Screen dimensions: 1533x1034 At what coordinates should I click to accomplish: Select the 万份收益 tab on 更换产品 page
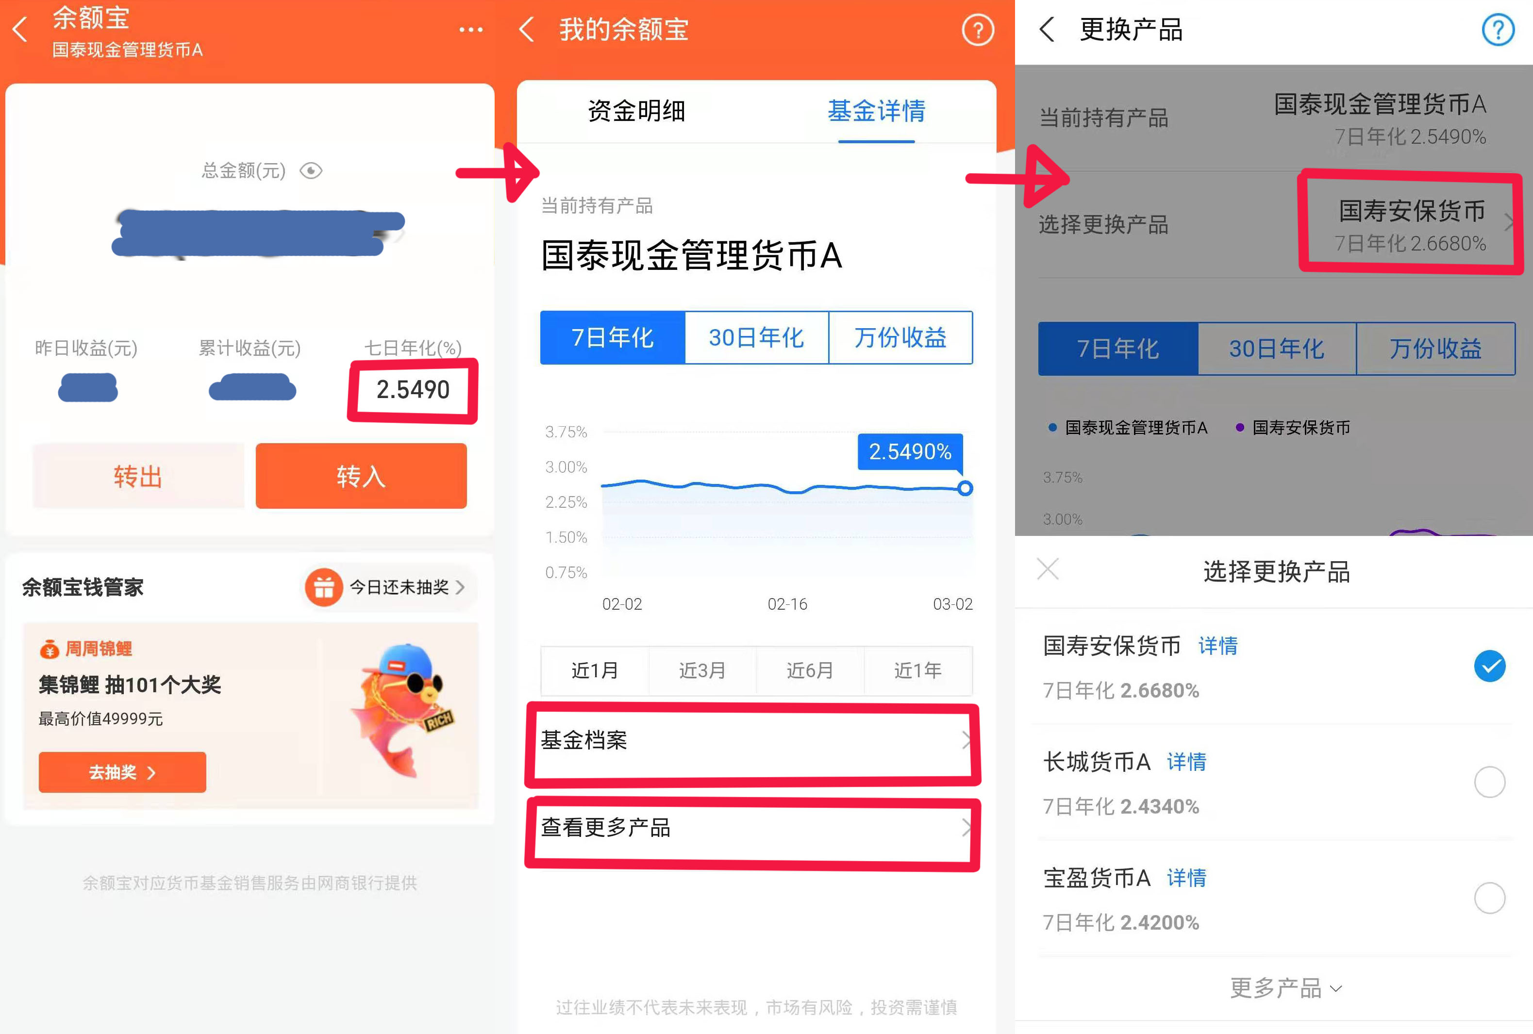tap(1437, 350)
